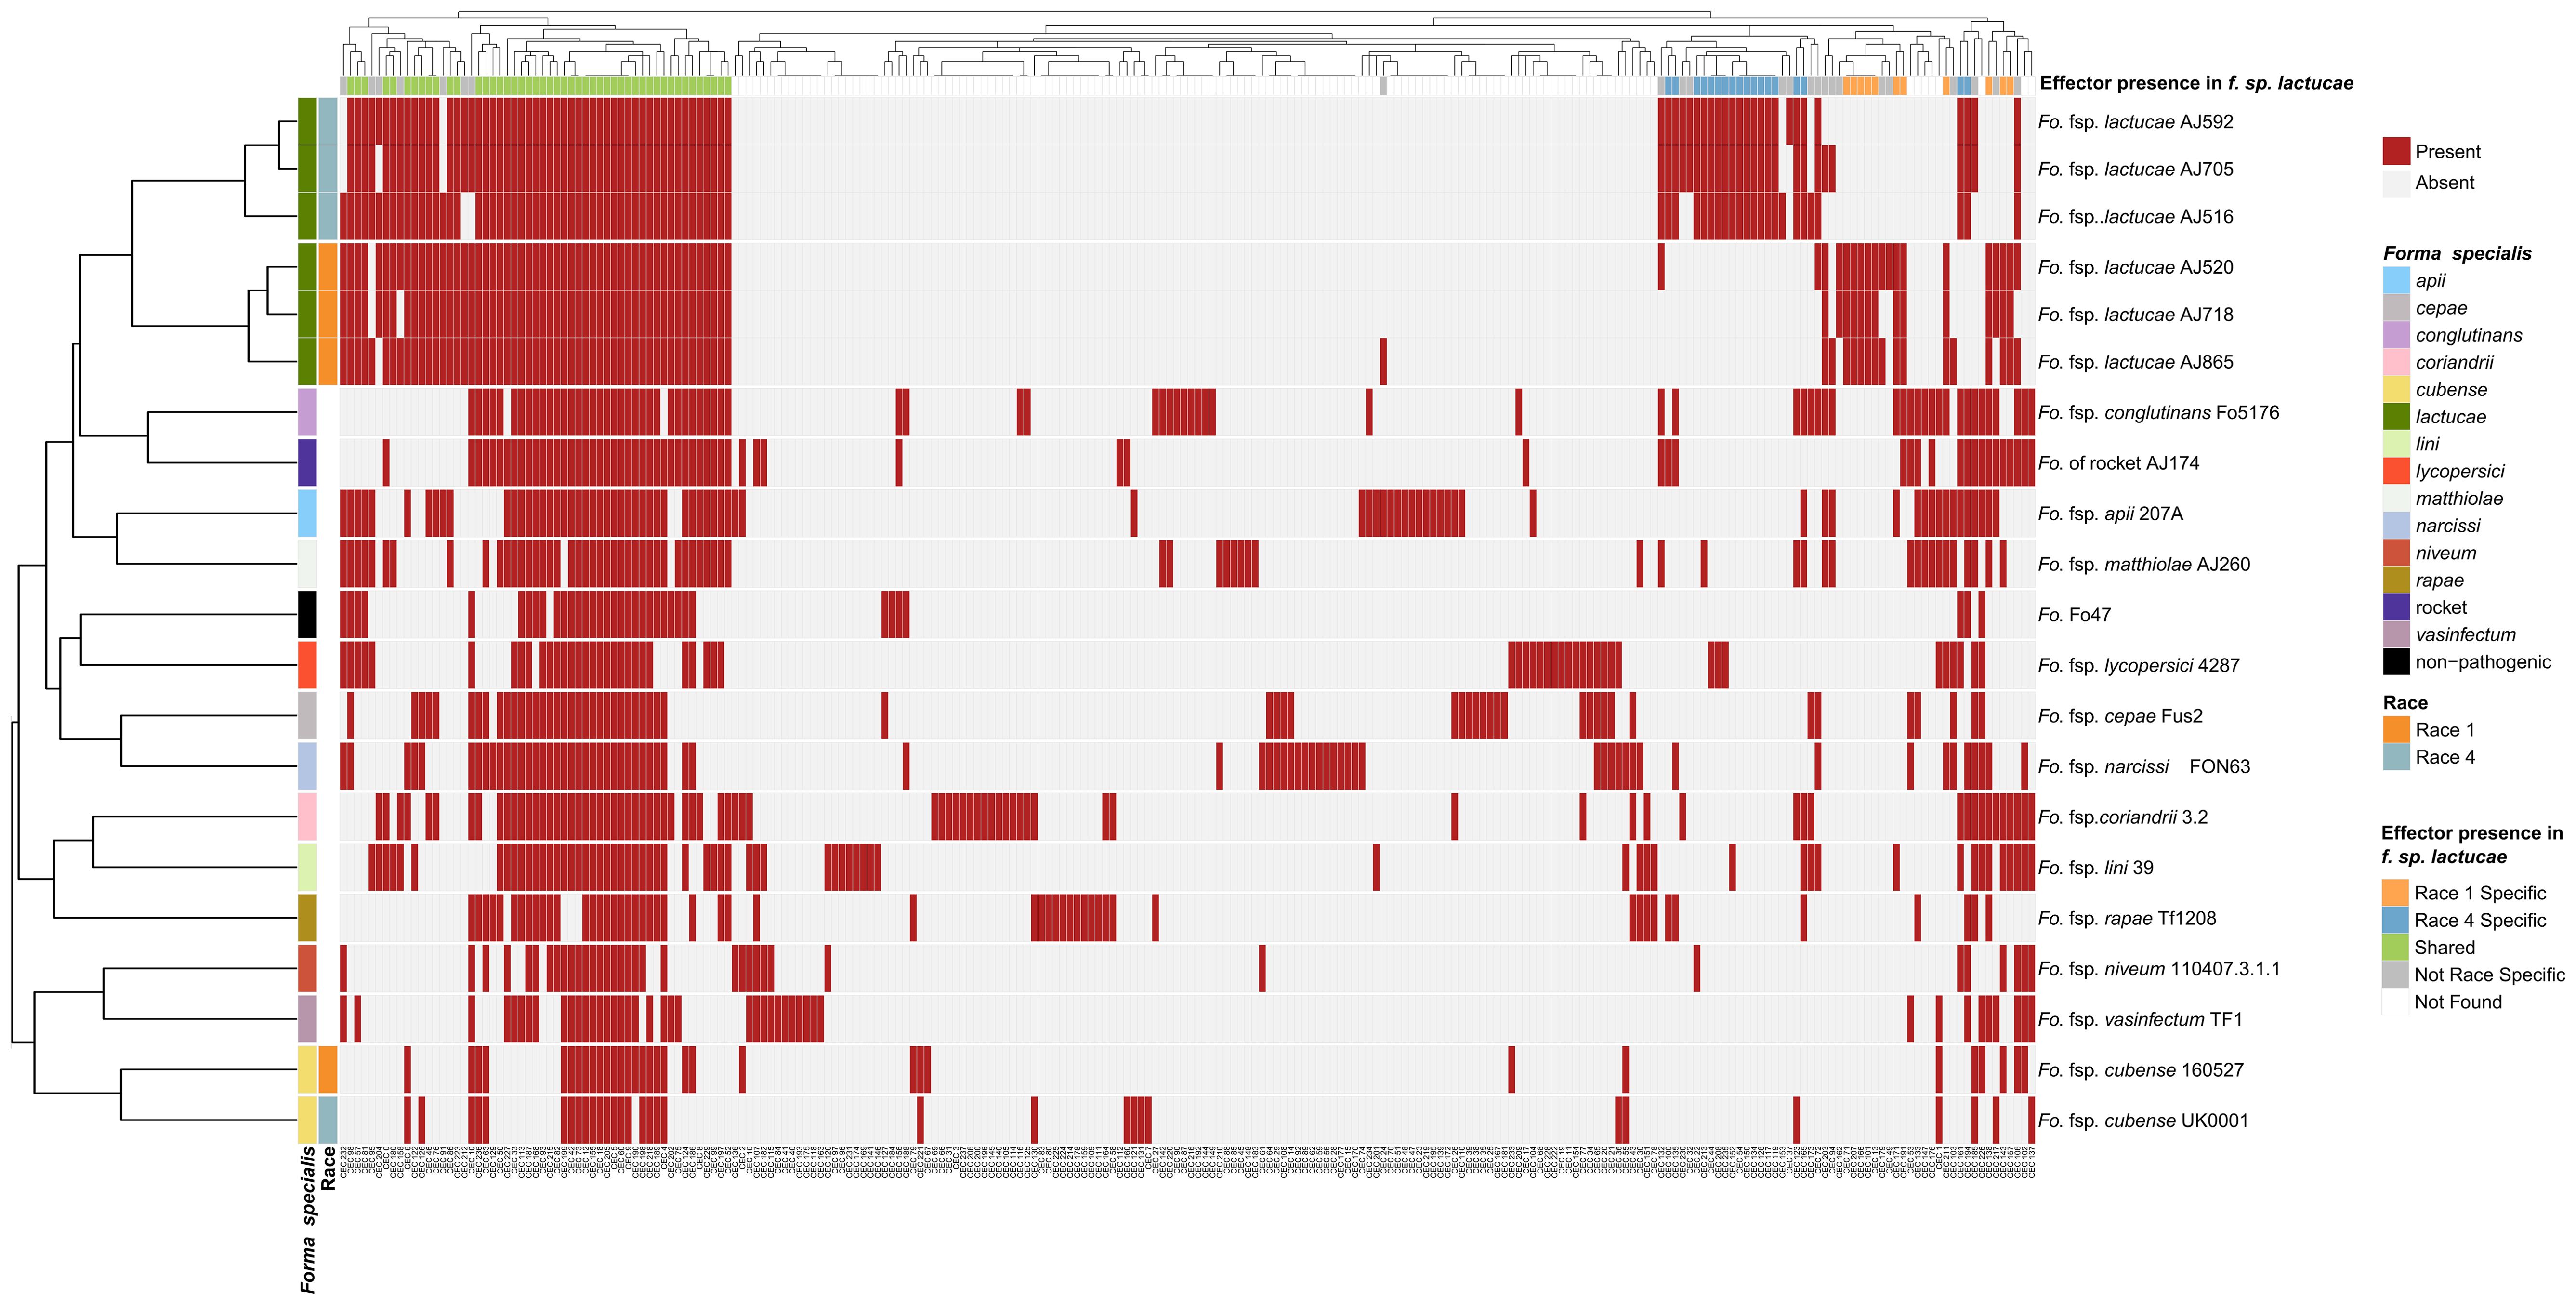Image resolution: width=2576 pixels, height=1305 pixels.
Task: Click the 'Fo. fsp. cubense 160527' row label
Action: pyautogui.click(x=2141, y=1070)
